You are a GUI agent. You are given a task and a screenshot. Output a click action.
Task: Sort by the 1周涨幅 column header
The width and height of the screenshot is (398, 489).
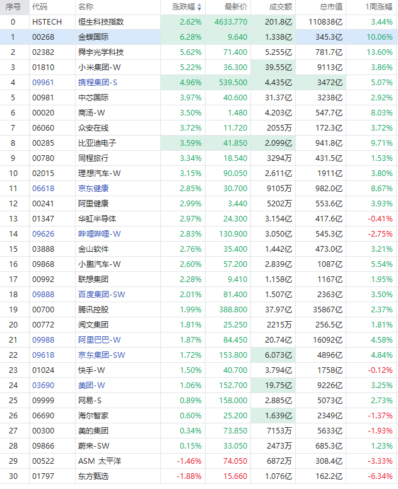(x=379, y=7)
